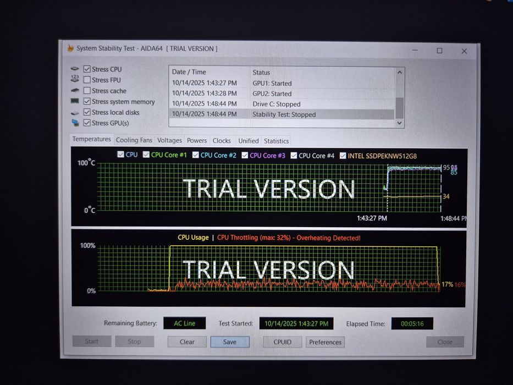Click the CPU Usage graph legend label
The width and height of the screenshot is (513, 385).
tap(193, 238)
